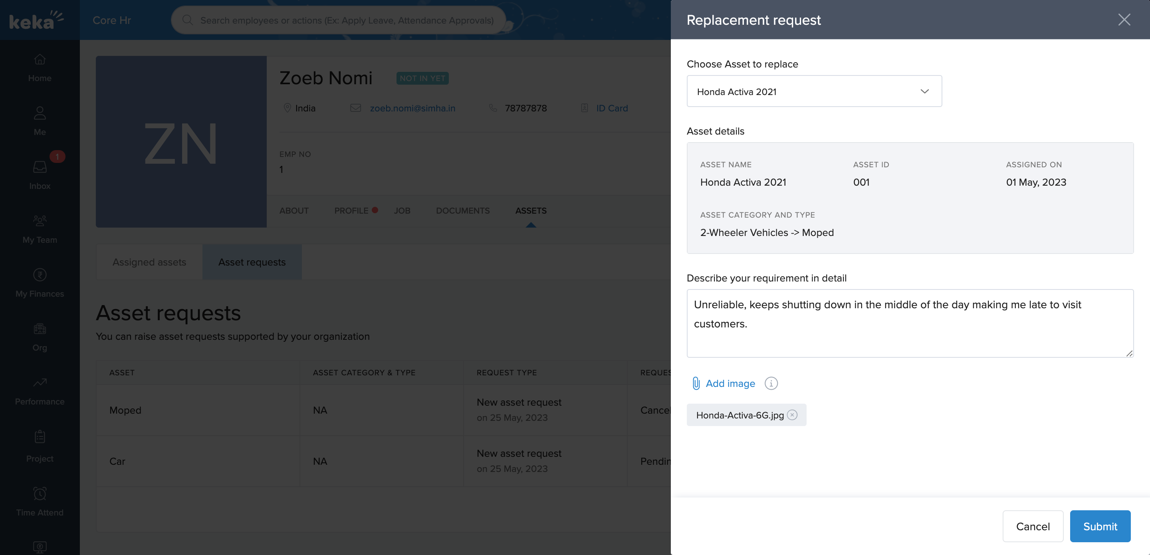Select the Asset requests tab
The width and height of the screenshot is (1150, 555).
[252, 262]
